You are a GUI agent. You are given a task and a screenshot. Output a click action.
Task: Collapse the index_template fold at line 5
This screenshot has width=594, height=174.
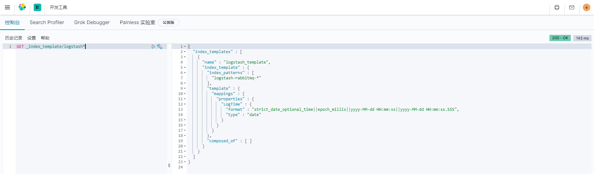pos(185,68)
